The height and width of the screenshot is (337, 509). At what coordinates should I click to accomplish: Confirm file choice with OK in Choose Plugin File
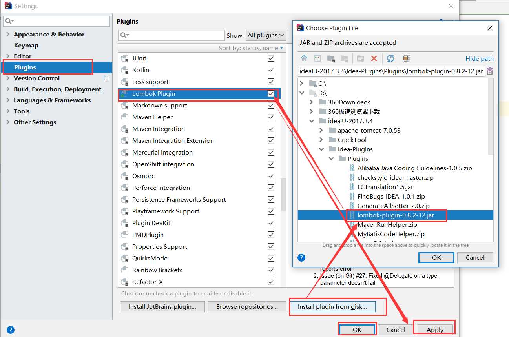pos(436,258)
